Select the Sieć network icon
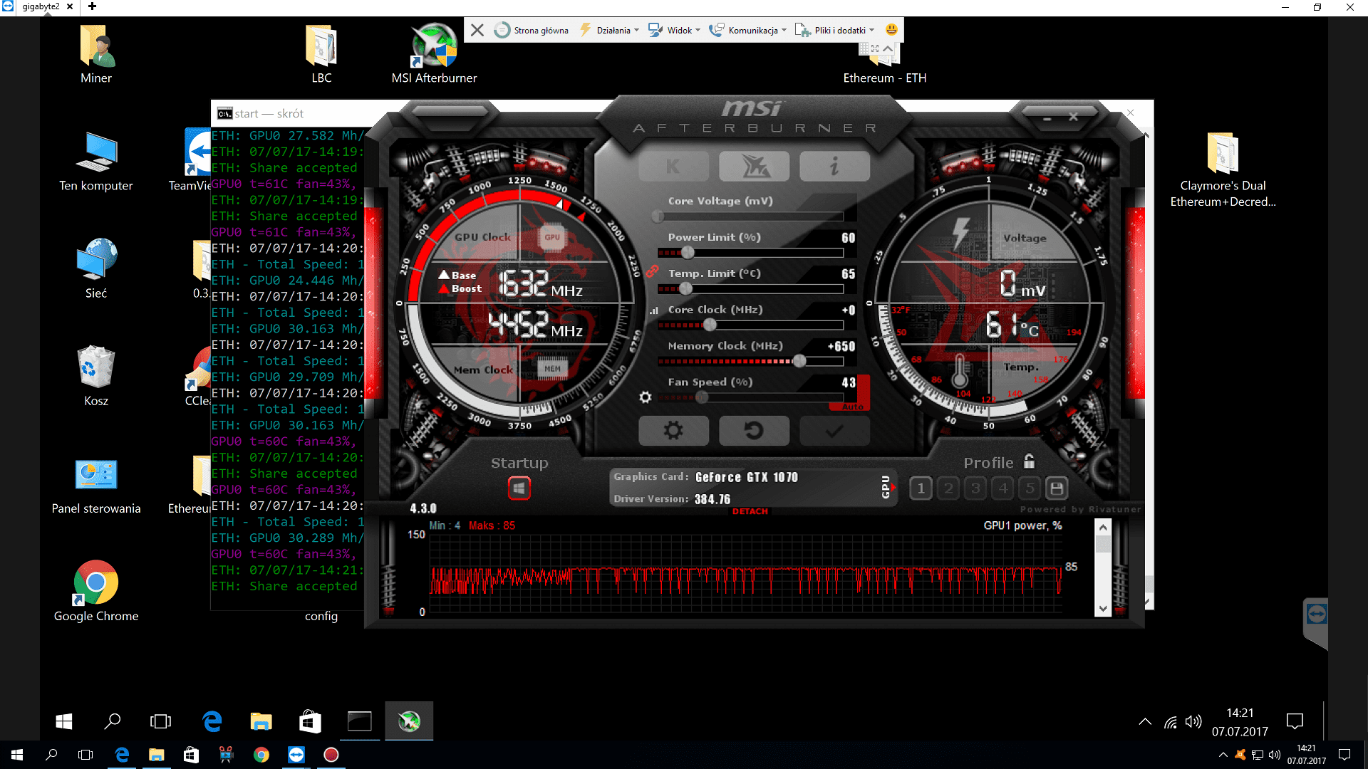Image resolution: width=1368 pixels, height=769 pixels. 96,269
